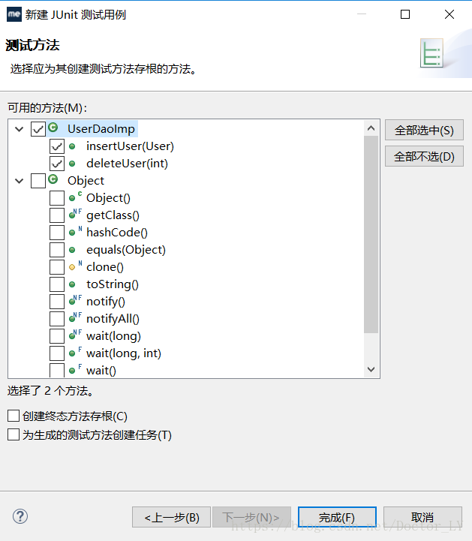Click the clone() protected method icon

(75, 266)
